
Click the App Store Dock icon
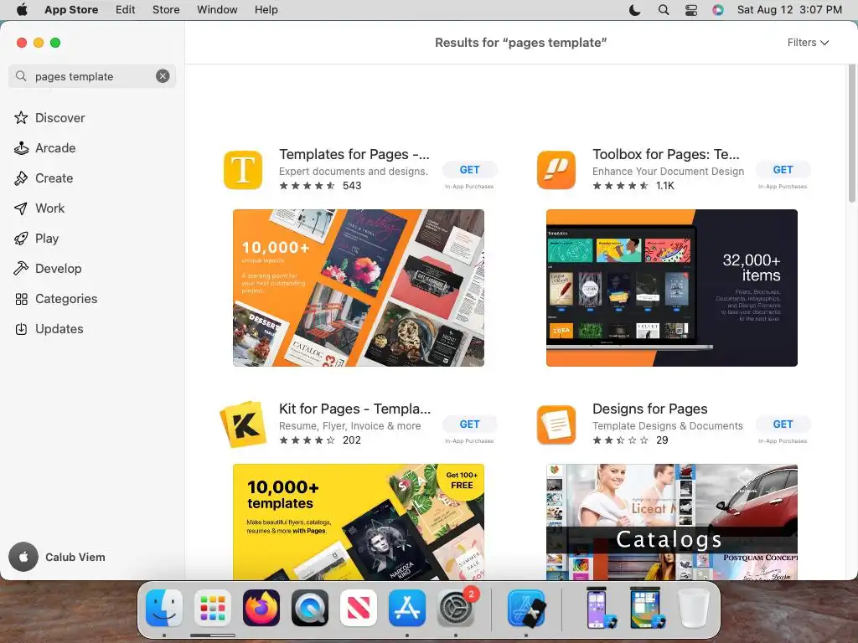click(x=407, y=608)
